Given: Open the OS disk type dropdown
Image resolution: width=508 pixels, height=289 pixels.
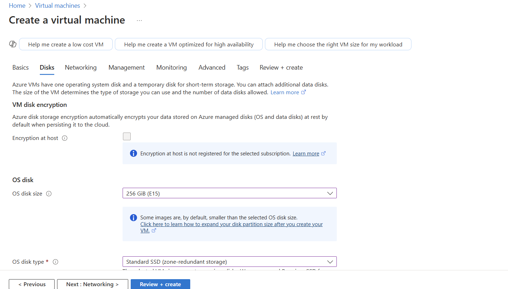Looking at the screenshot, I should [x=230, y=262].
